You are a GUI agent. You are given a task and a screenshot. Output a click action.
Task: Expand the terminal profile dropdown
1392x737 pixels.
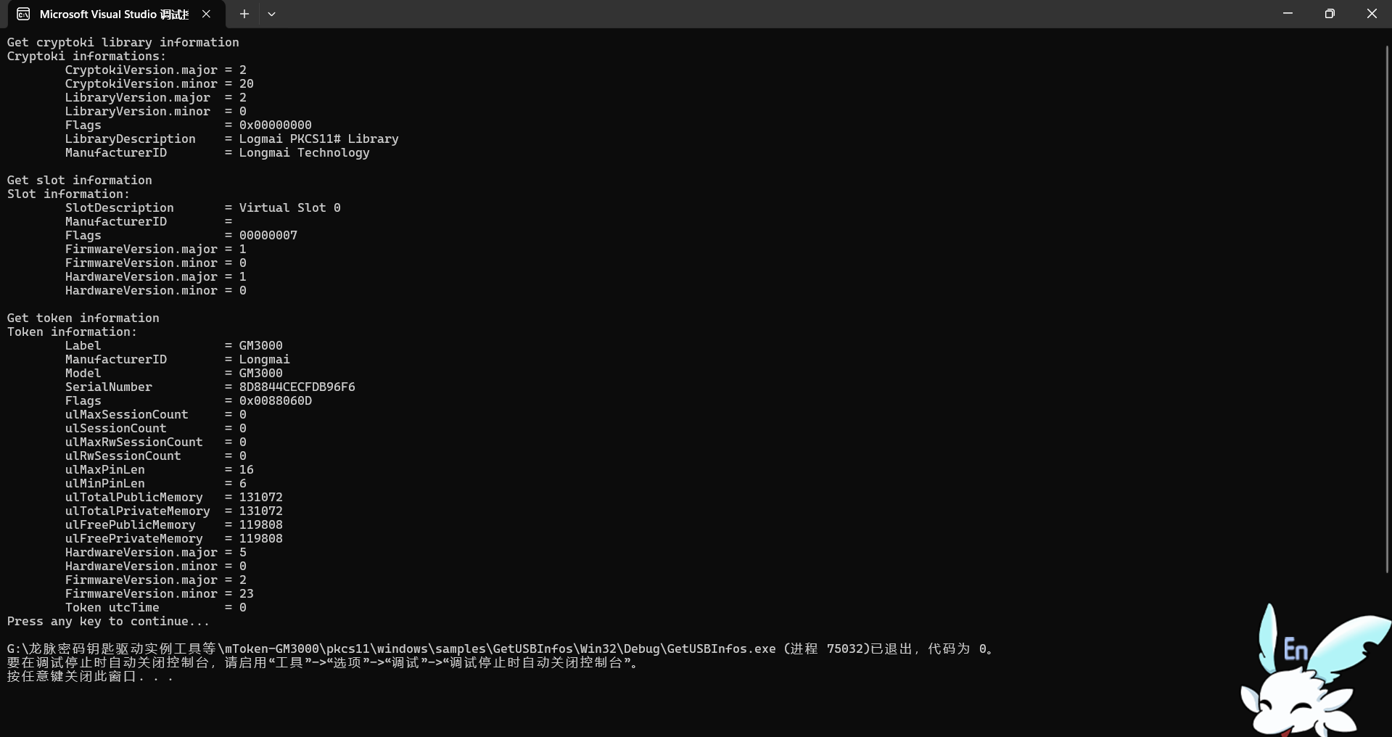pyautogui.click(x=271, y=14)
